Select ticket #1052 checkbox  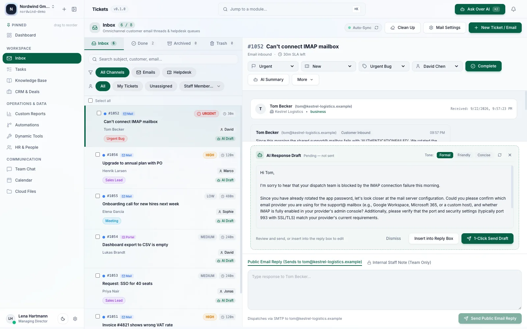99,113
